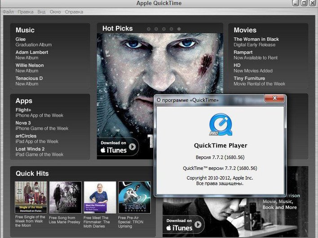Select fourth Hot Picks page dot
This screenshot has height=238, width=318.
[172, 29]
